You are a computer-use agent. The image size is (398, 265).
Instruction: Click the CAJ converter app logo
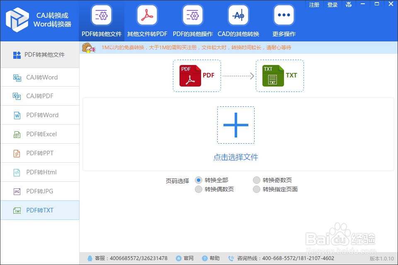(x=17, y=20)
